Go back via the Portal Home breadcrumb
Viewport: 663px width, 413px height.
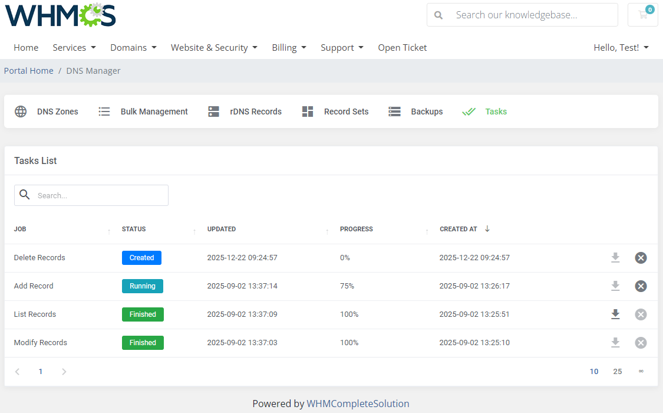click(28, 70)
